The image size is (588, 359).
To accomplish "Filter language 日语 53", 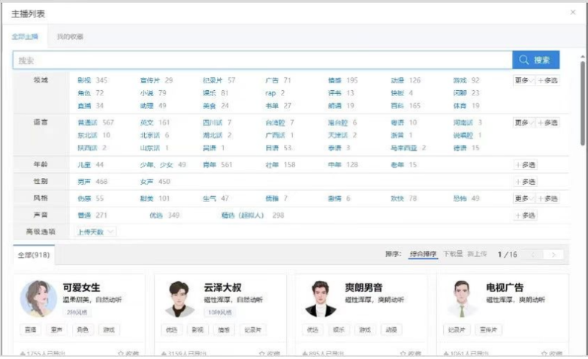I will [x=279, y=148].
